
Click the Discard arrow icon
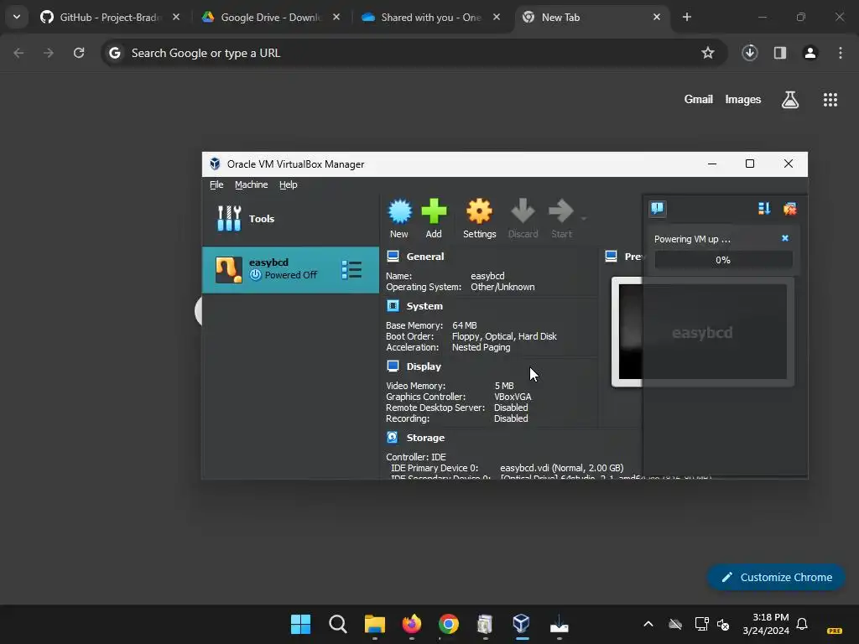pyautogui.click(x=523, y=211)
